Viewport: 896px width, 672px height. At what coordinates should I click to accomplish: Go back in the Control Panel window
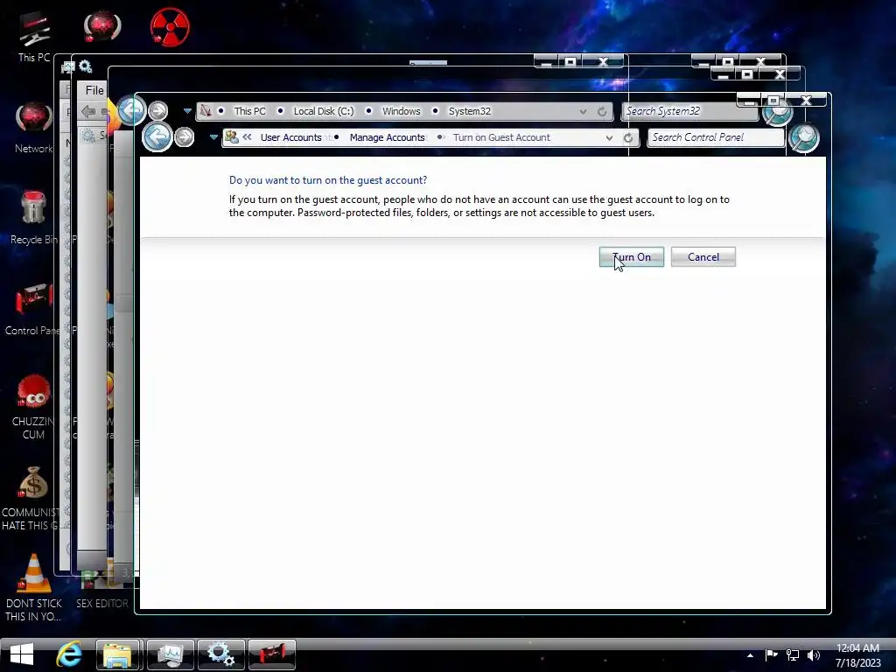point(157,136)
